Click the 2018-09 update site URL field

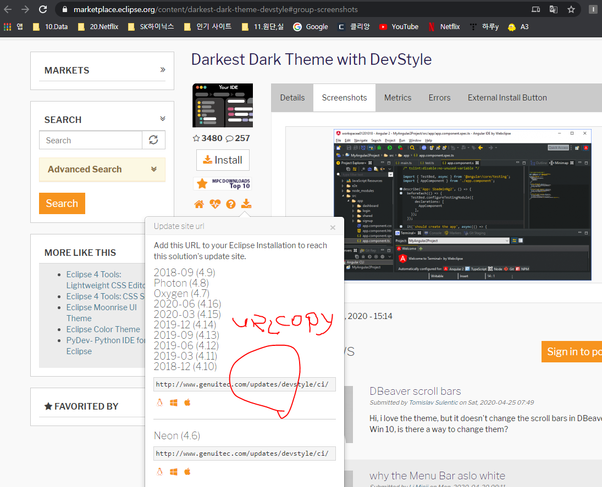pos(245,384)
